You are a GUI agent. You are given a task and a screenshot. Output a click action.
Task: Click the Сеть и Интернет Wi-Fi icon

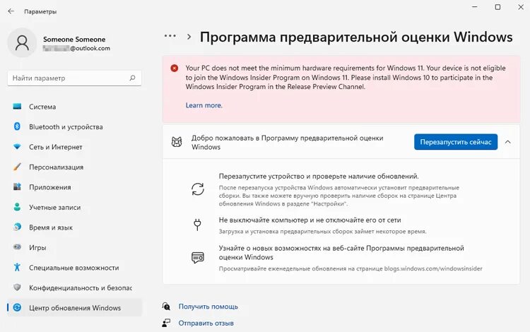click(x=17, y=147)
